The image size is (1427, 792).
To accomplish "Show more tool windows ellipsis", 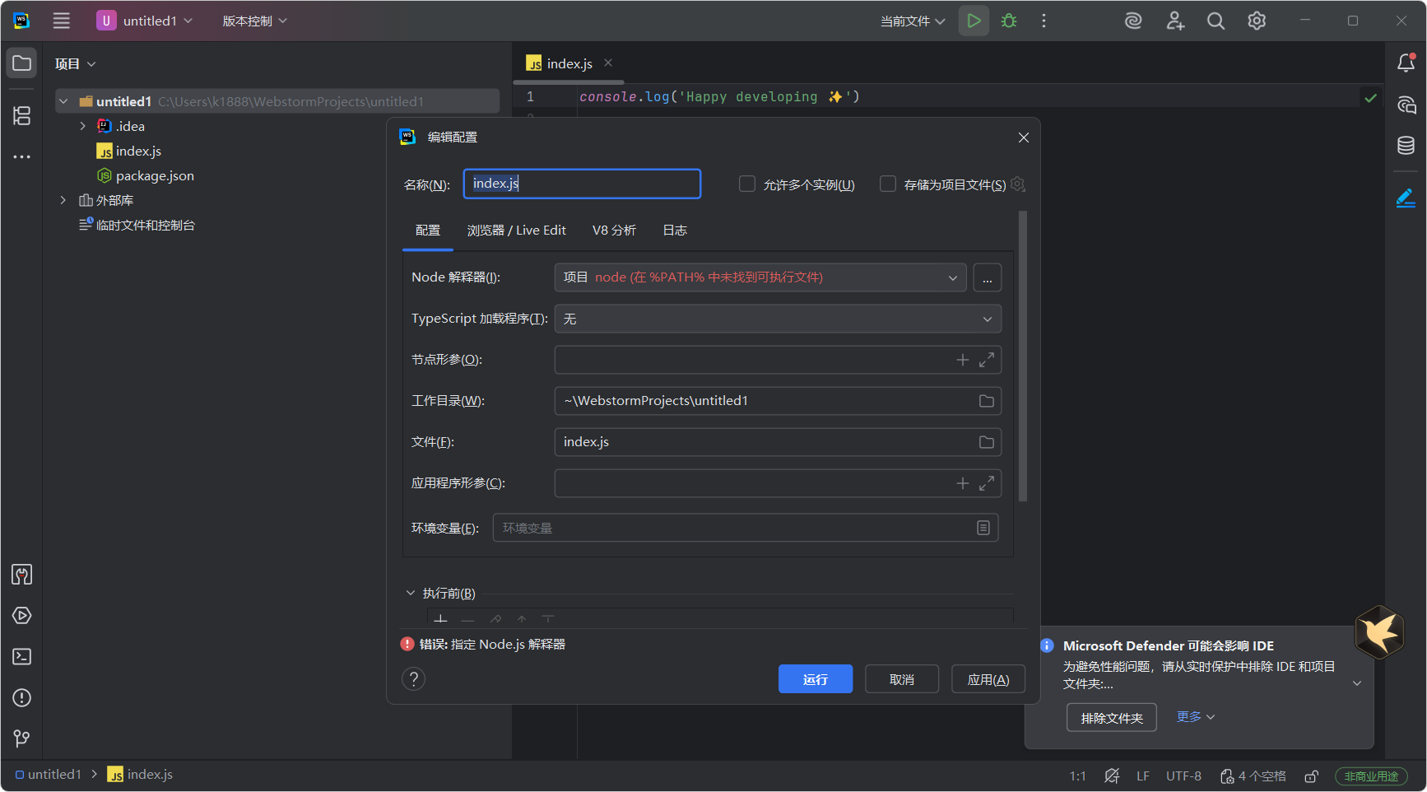I will [22, 156].
